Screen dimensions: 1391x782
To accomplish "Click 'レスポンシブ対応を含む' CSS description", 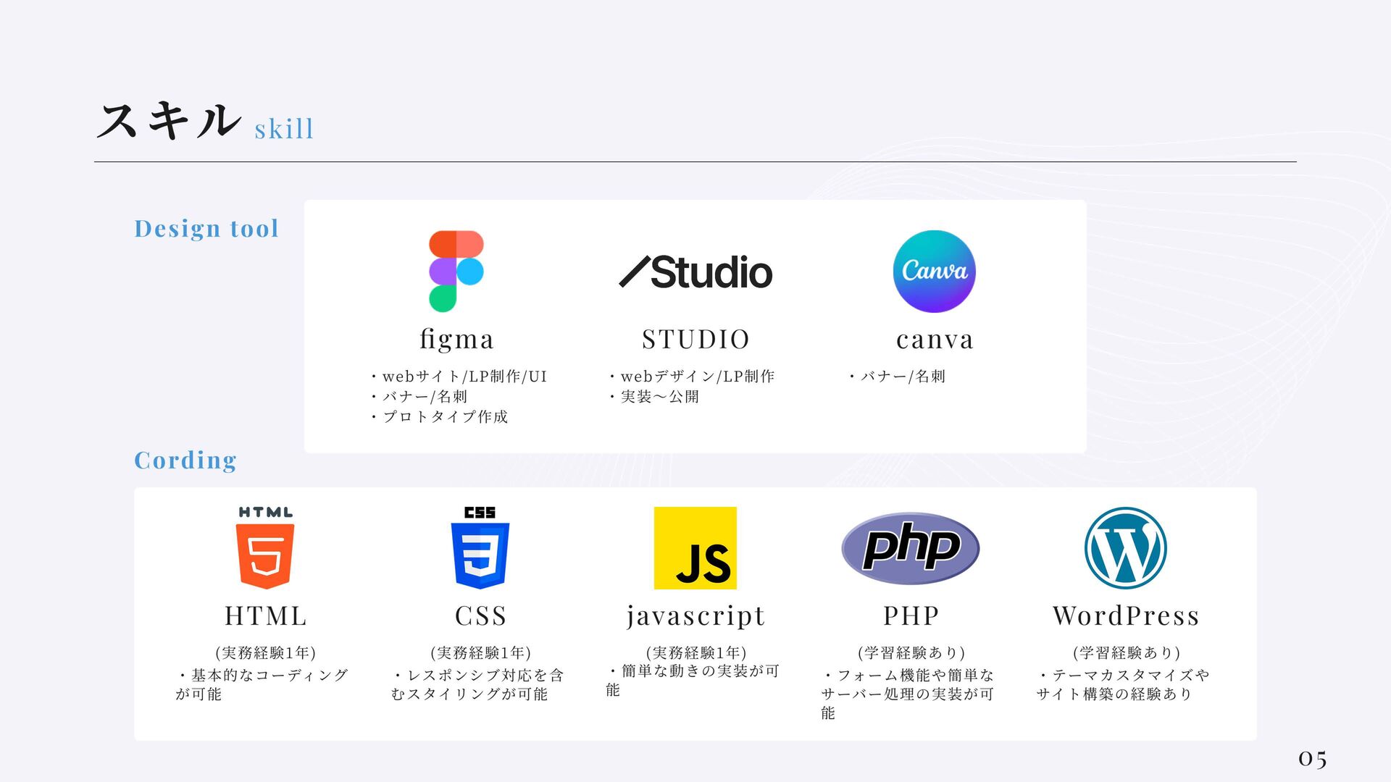I will 477,684.
